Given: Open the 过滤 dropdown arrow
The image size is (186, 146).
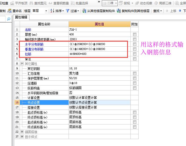Looking at the screenshot, I should (78, 11).
